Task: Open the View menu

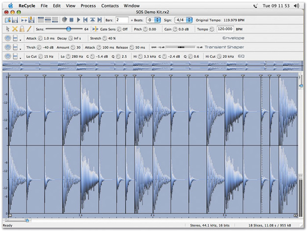Action: point(70,6)
